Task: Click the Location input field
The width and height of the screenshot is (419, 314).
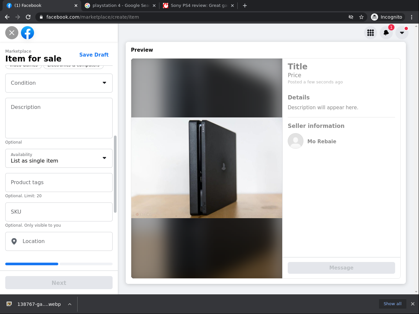Action: pos(59,241)
